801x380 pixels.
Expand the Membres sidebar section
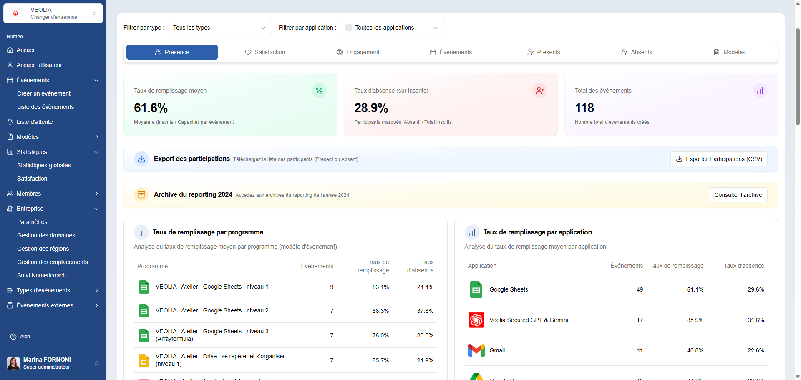[x=96, y=194]
